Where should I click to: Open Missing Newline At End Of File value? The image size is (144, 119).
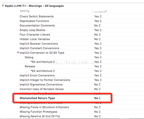(98, 116)
